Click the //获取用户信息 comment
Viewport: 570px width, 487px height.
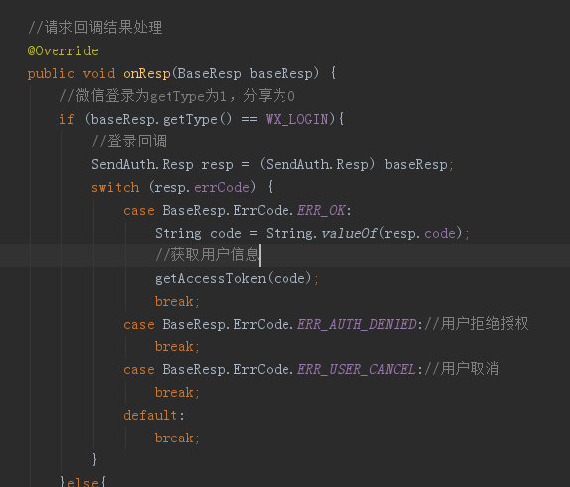tap(207, 255)
